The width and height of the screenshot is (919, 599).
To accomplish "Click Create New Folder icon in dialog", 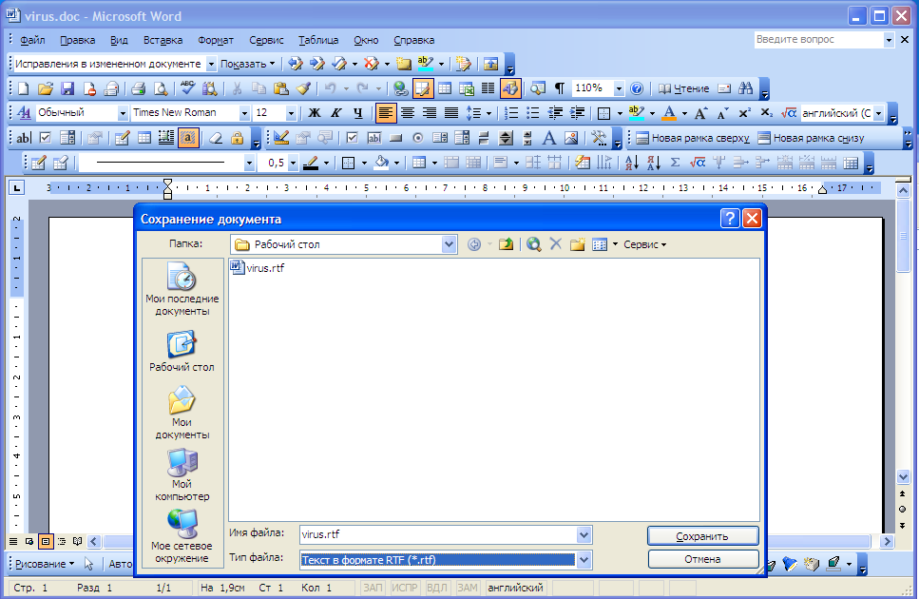I will [x=577, y=244].
